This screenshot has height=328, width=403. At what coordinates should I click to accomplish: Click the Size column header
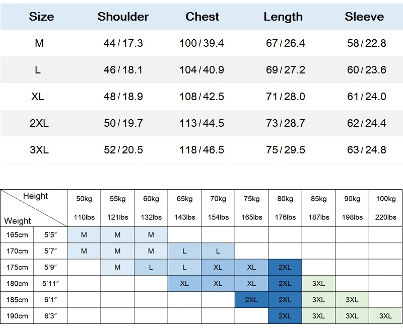41,17
